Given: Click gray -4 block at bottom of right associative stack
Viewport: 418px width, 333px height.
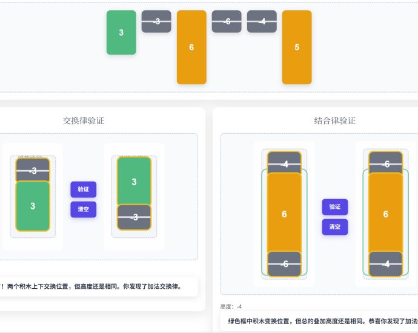Looking at the screenshot, I should 386,264.
